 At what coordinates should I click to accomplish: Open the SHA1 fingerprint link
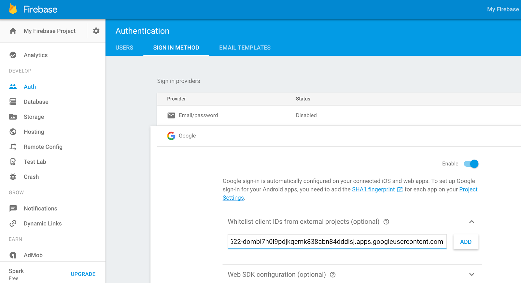tap(373, 190)
